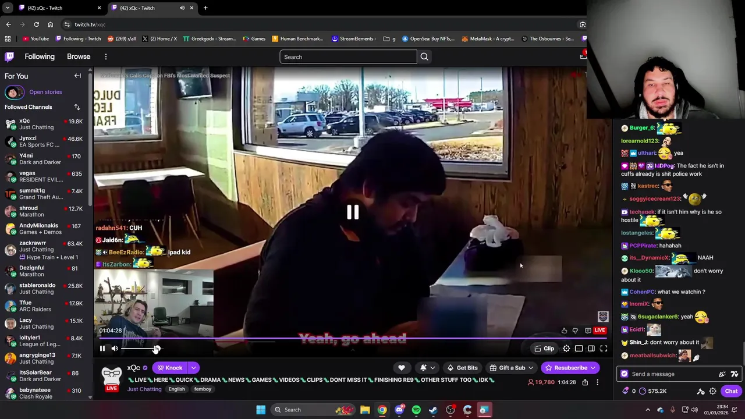The width and height of the screenshot is (745, 419).
Task: Click the thumbs up icon on the video
Action: [564, 331]
